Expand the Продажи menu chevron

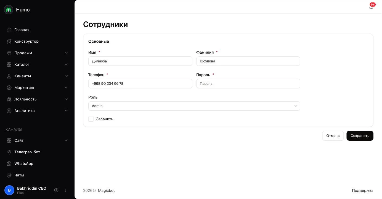[66, 53]
